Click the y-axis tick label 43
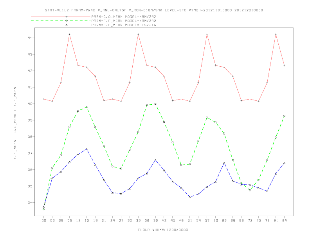The image size is (310, 240). [x=30, y=54]
